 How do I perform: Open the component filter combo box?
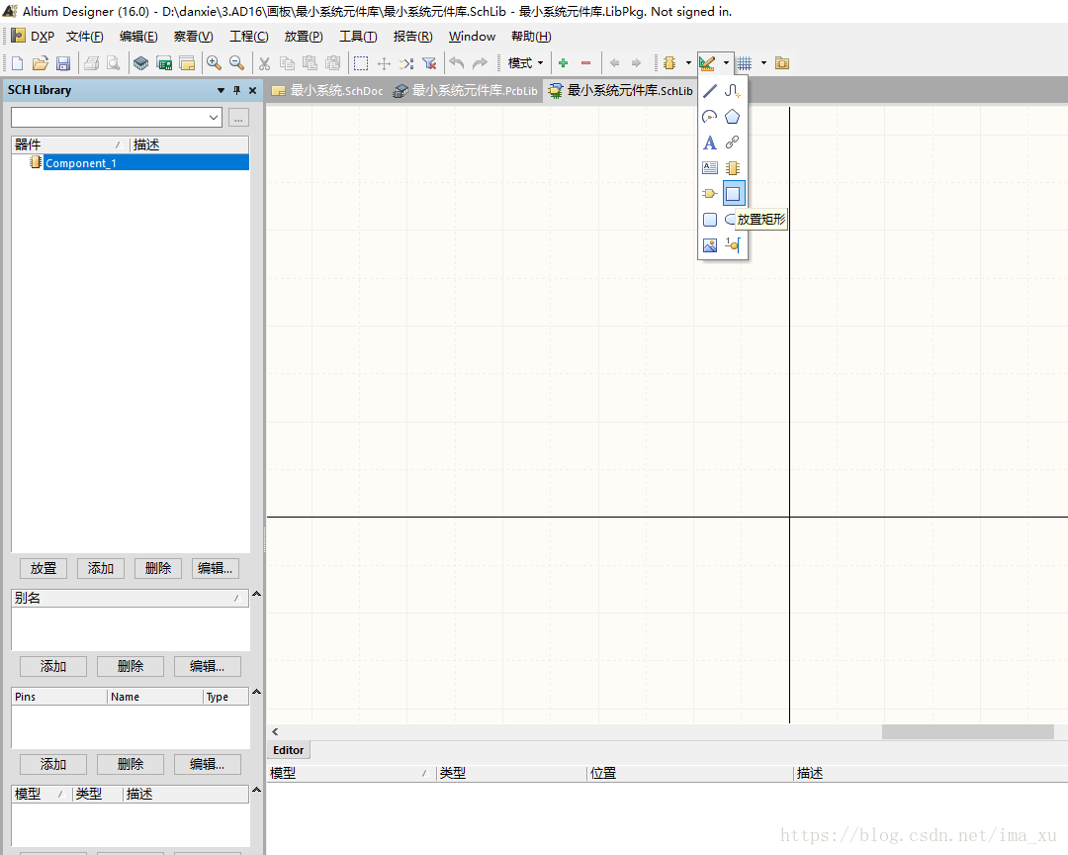[x=117, y=118]
